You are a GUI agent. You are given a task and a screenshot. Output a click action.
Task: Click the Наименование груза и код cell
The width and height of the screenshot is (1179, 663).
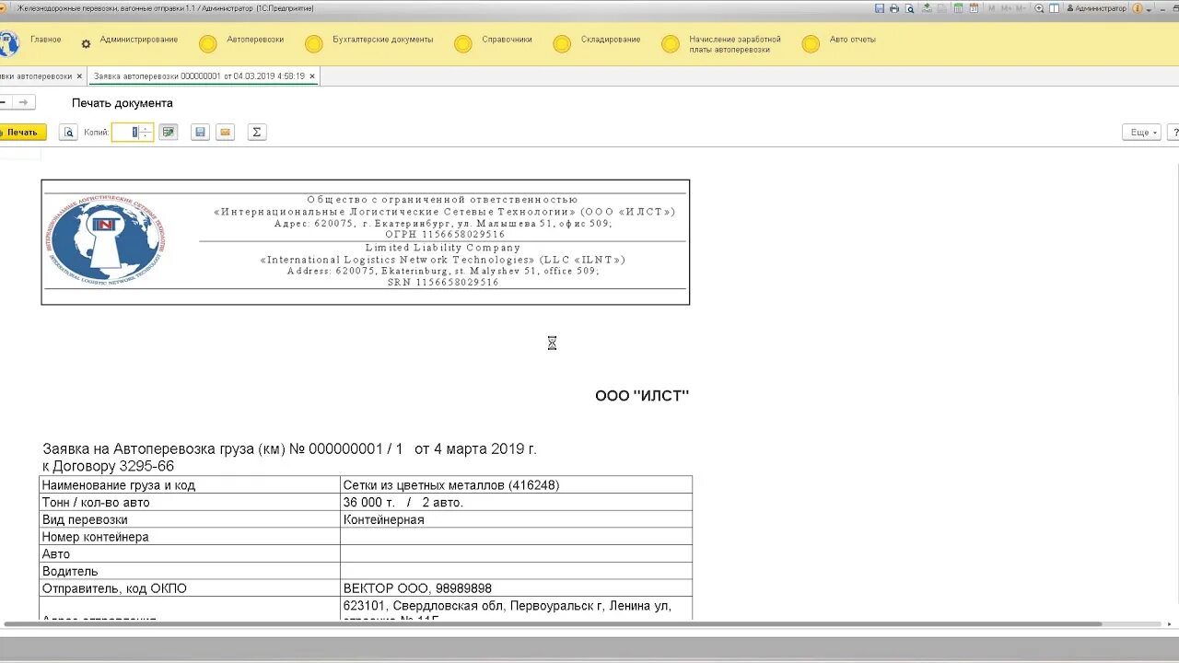point(190,484)
